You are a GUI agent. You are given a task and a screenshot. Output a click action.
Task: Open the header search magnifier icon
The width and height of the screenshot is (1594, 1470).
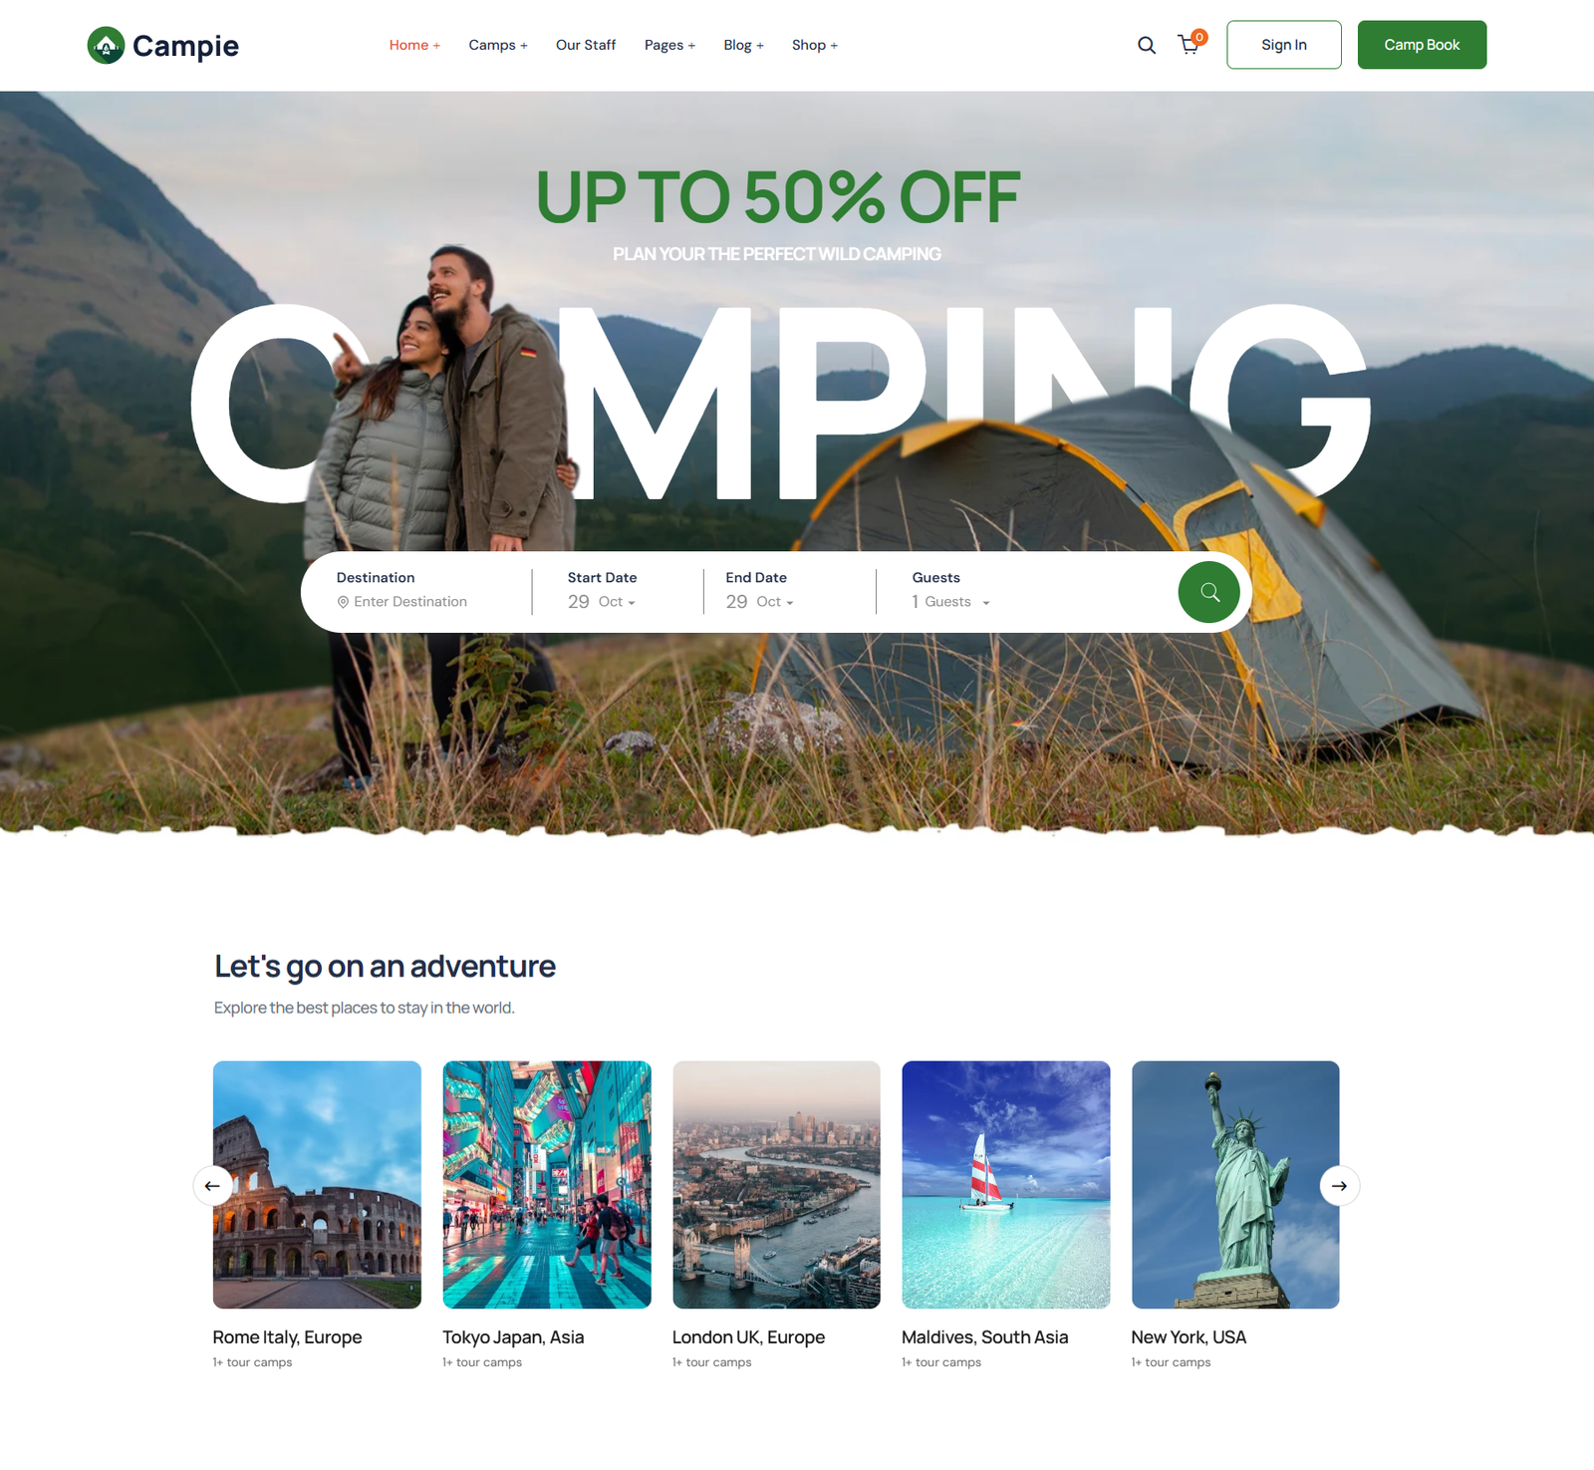[x=1147, y=45]
